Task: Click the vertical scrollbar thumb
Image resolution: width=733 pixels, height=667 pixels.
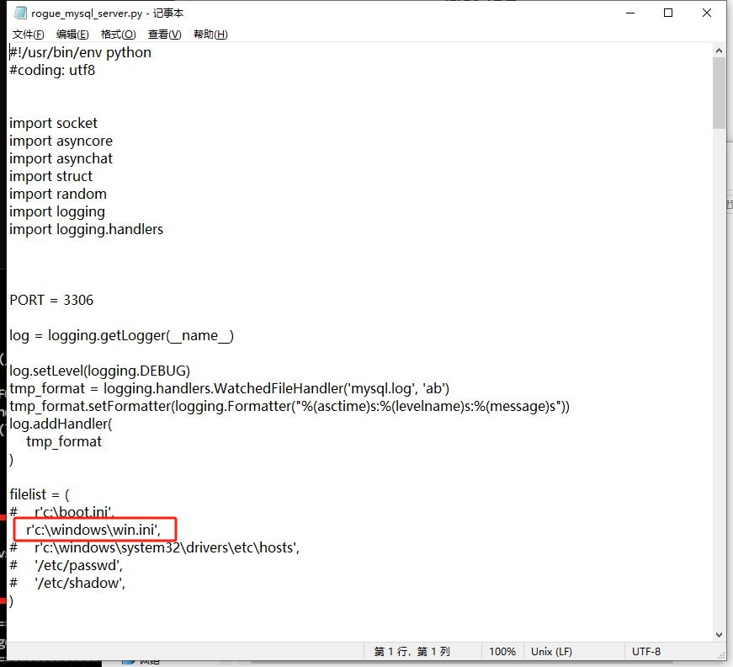Action: pos(719,93)
